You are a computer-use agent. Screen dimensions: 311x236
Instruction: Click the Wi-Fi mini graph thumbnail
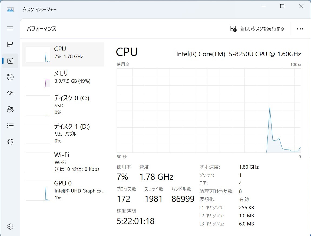(x=38, y=162)
